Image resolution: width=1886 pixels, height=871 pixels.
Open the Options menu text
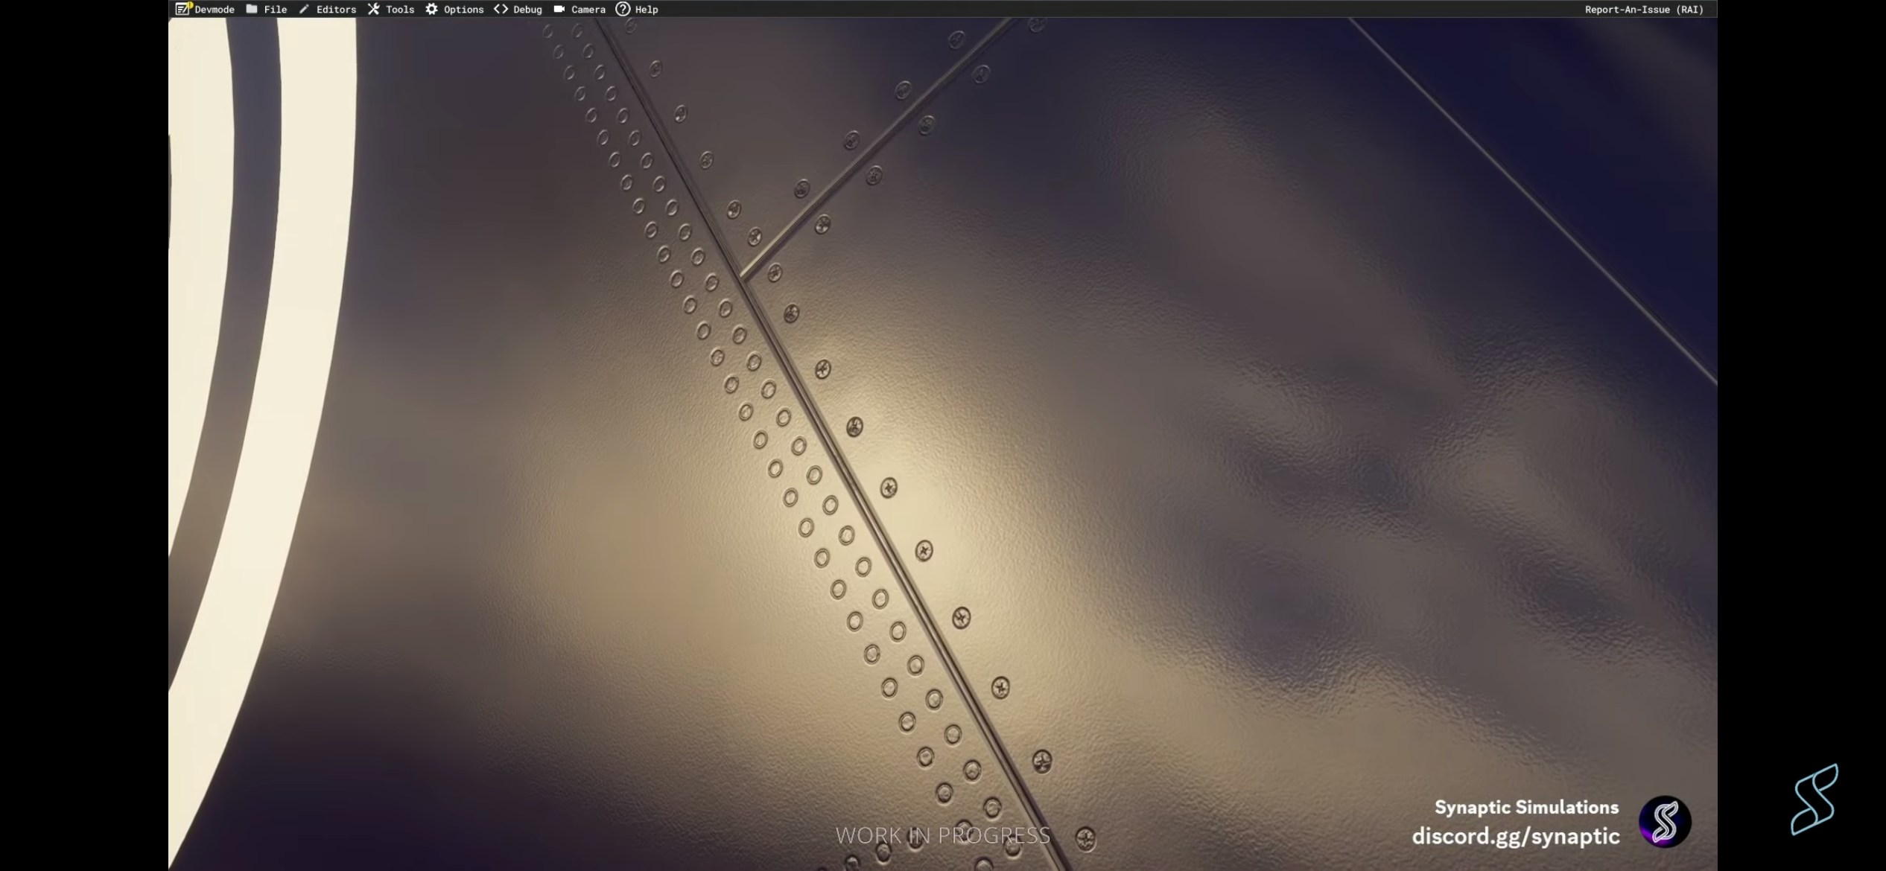[463, 10]
